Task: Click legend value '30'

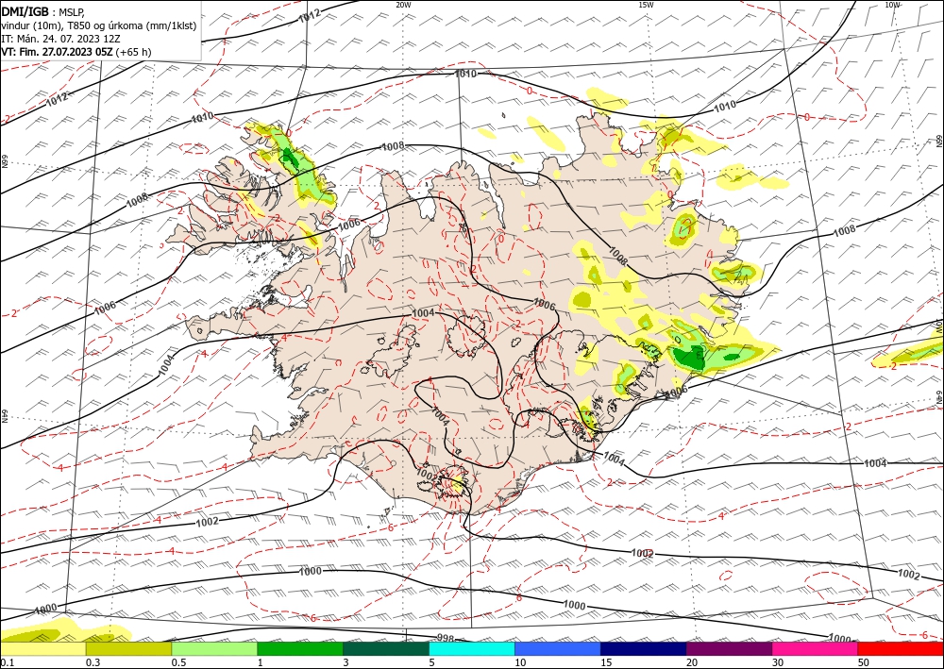Action: click(x=778, y=662)
